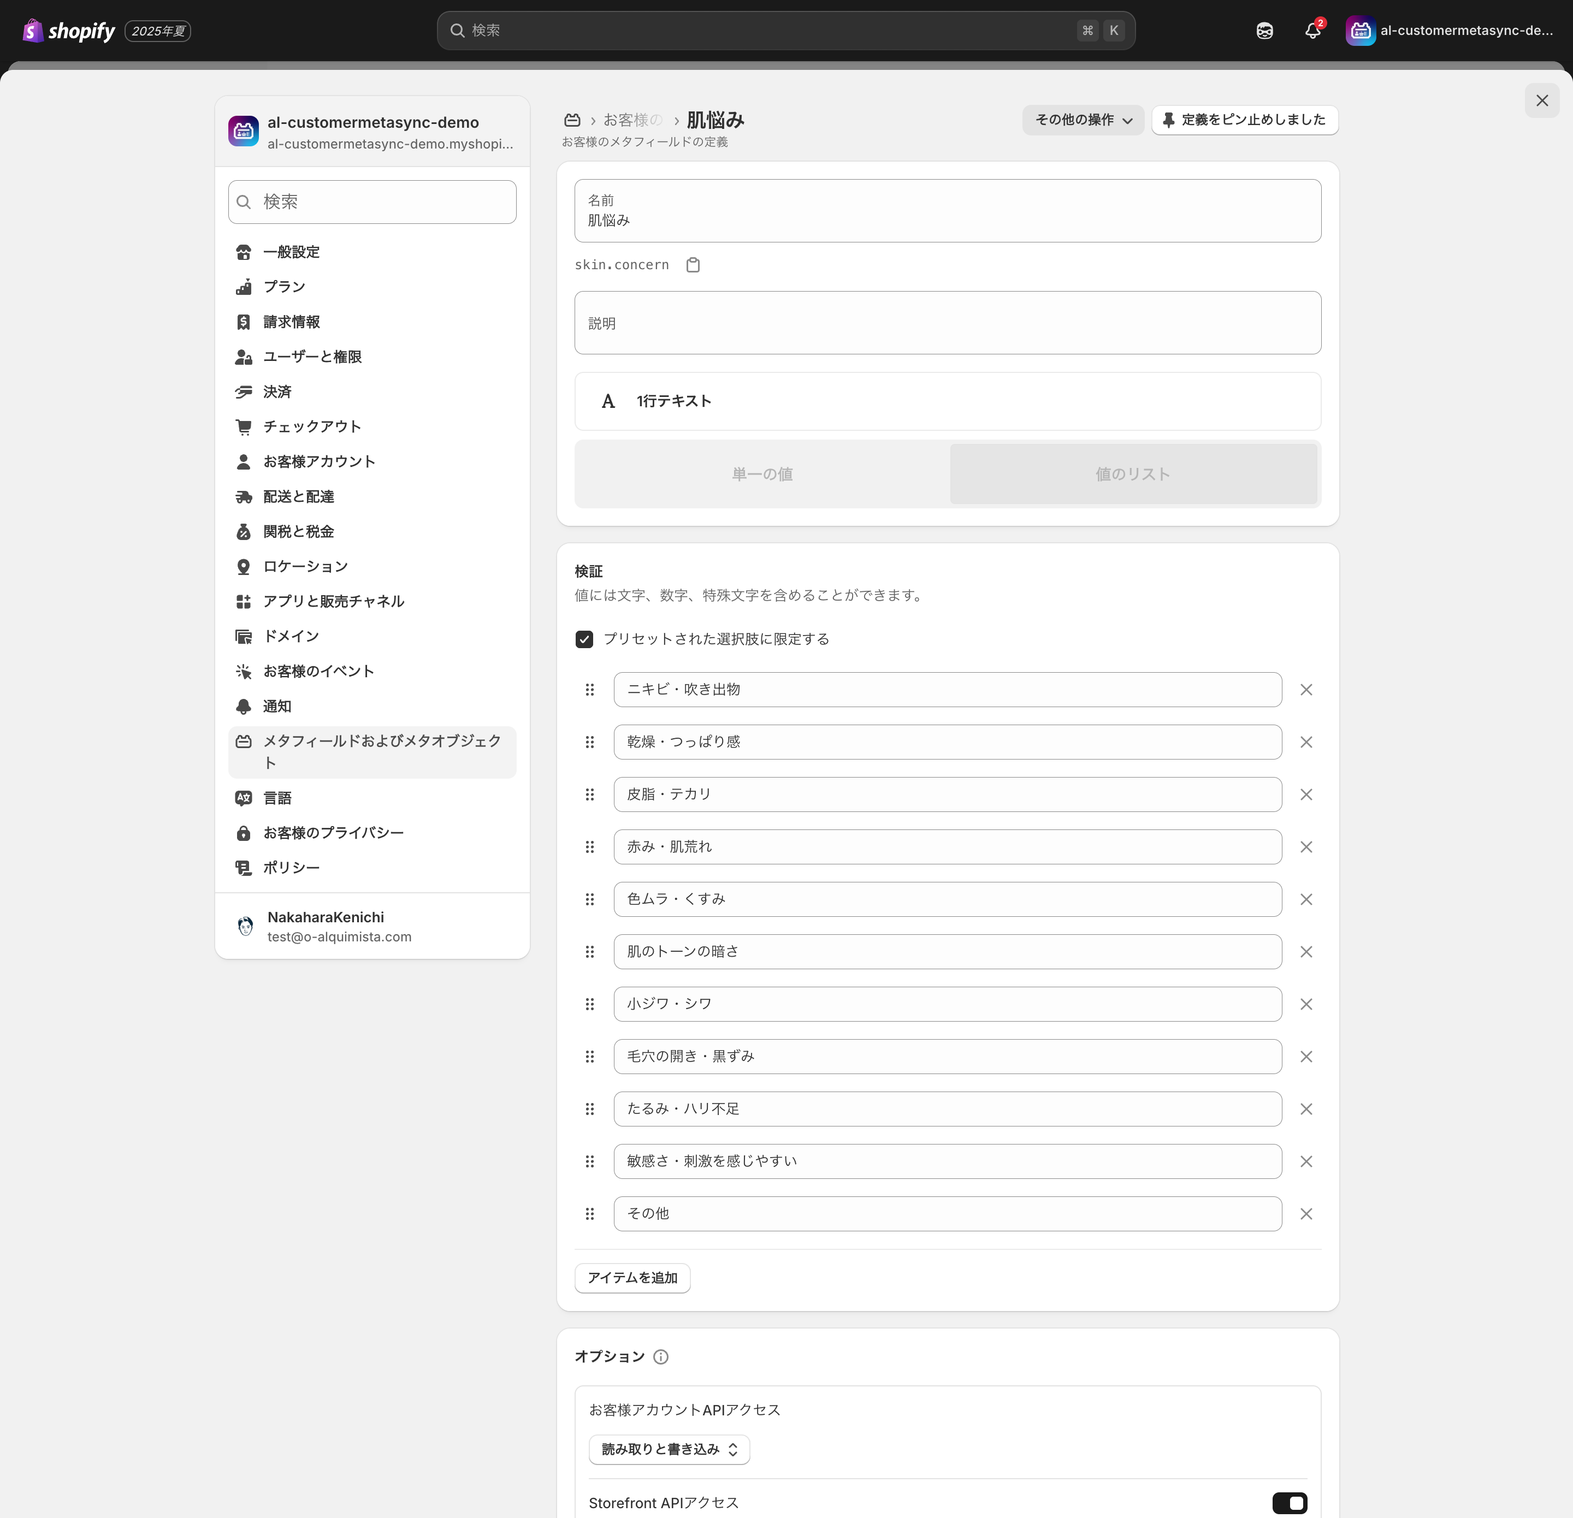1573x1518 pixels.
Task: Click the 名前 input field
Action: pyautogui.click(x=948, y=210)
